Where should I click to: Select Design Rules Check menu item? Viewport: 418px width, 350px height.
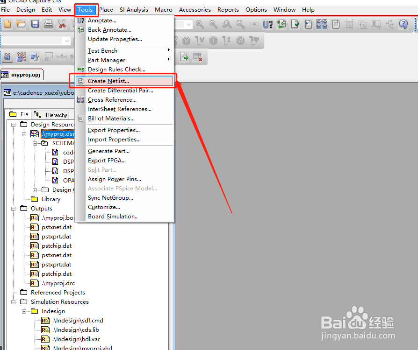click(124, 69)
